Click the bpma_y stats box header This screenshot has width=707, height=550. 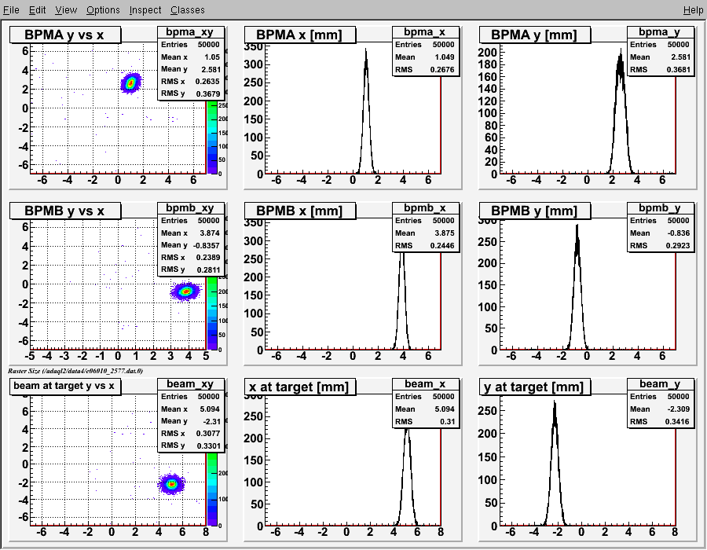click(x=661, y=32)
